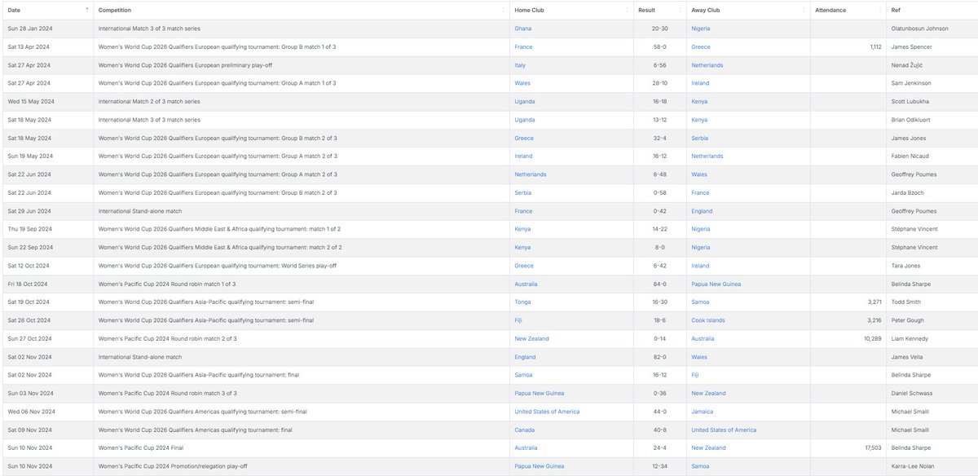The image size is (978, 476).
Task: Open Samoa away link in Tonga row
Action: [x=701, y=302]
